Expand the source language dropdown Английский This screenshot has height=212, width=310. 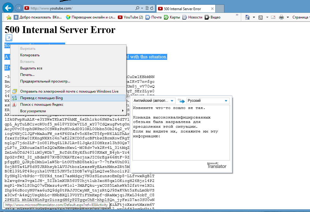pos(154,101)
